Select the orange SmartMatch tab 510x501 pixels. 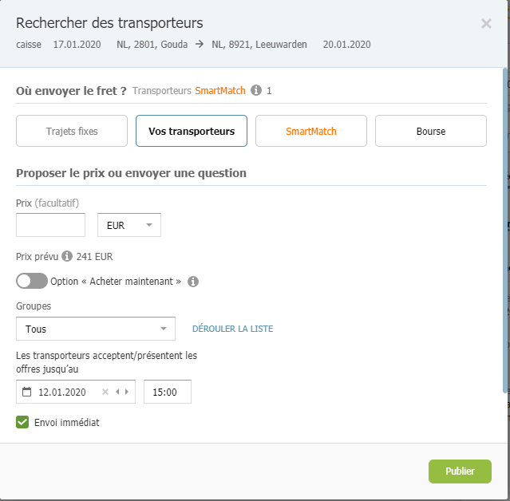311,131
